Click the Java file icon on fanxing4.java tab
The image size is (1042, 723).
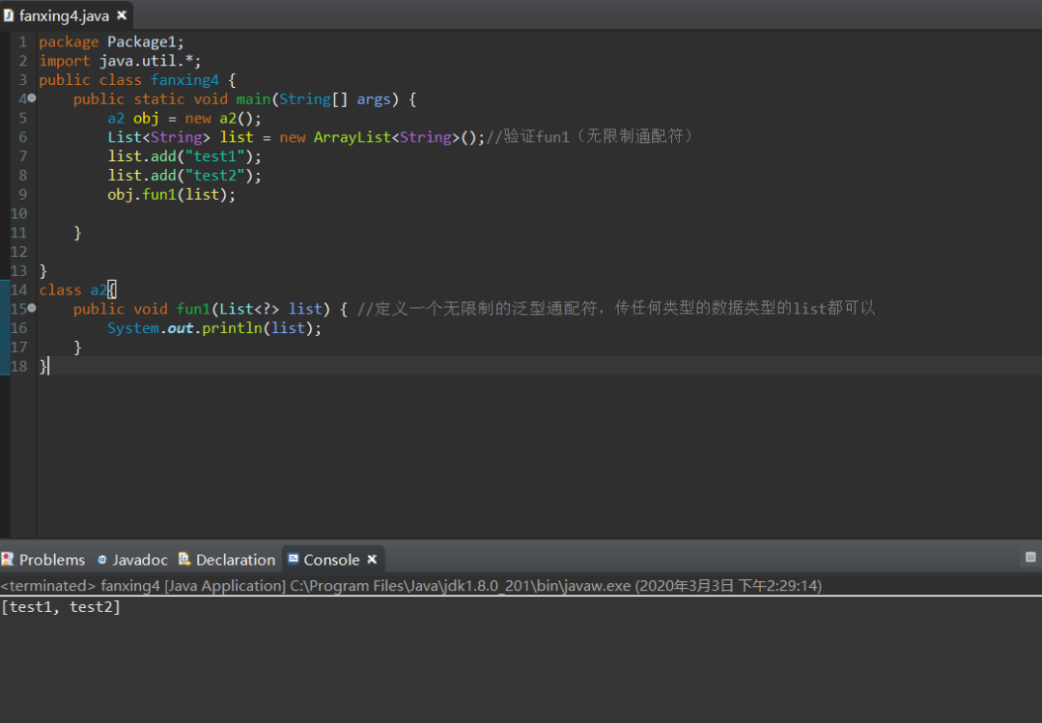point(9,15)
